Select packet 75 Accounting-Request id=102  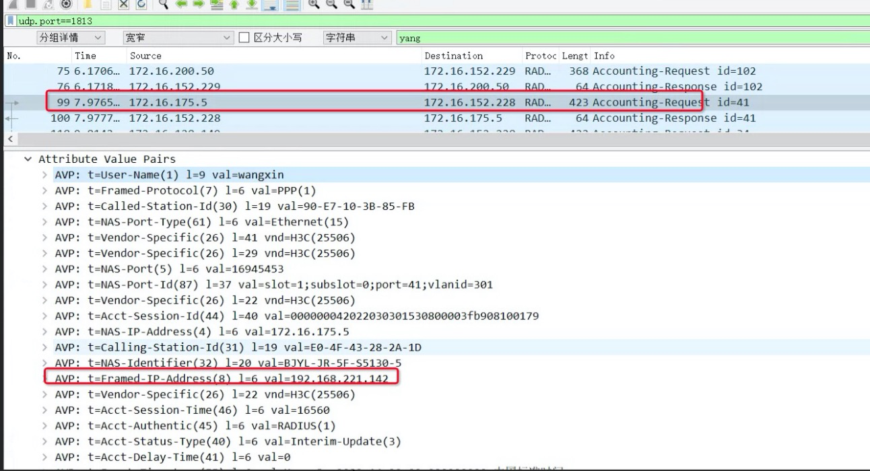coord(435,71)
